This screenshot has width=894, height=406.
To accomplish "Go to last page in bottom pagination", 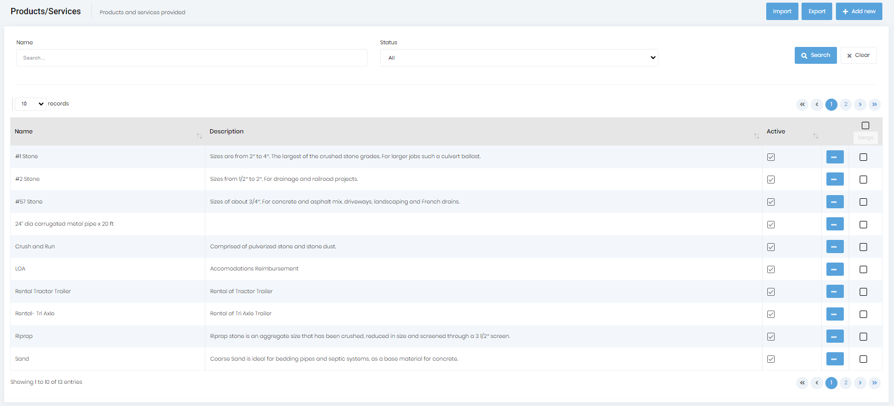I will (874, 383).
